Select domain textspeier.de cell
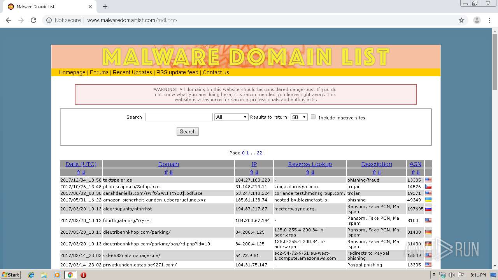The height and width of the screenshot is (280, 498). tap(168, 180)
